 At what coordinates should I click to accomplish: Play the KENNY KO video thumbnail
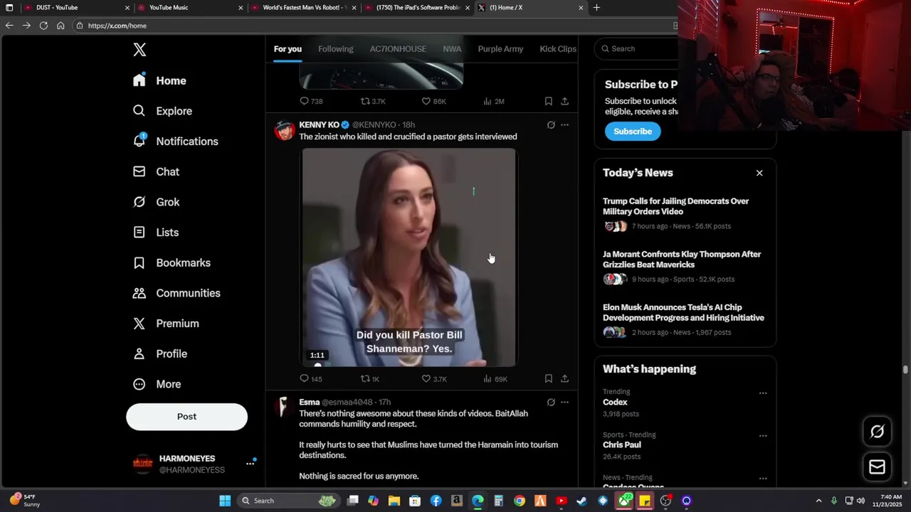pyautogui.click(x=409, y=257)
